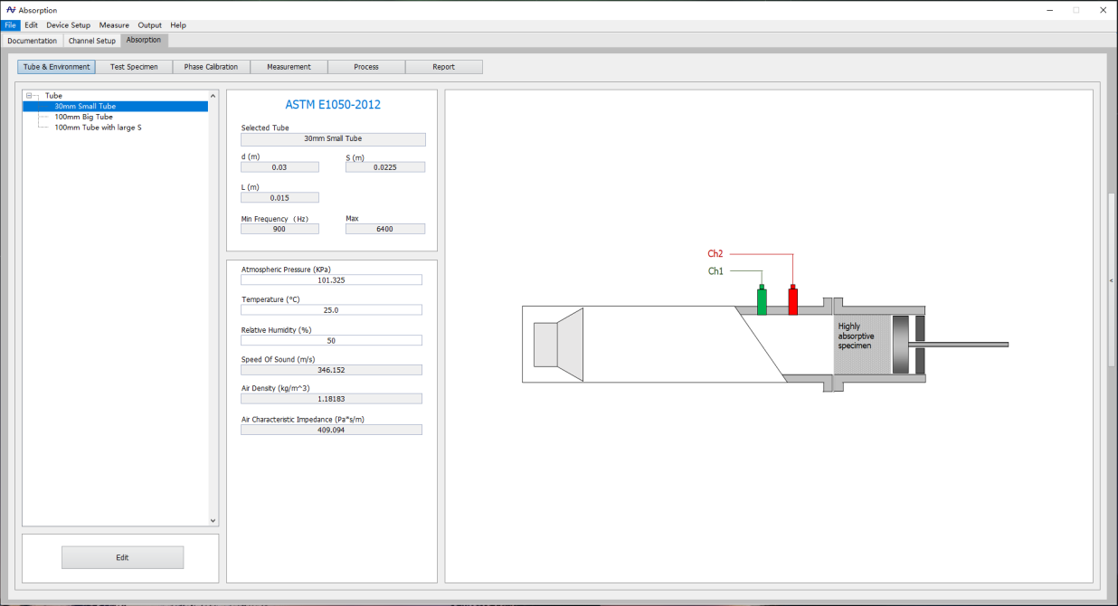
Task: Open the Test Specimen step
Action: 134,67
